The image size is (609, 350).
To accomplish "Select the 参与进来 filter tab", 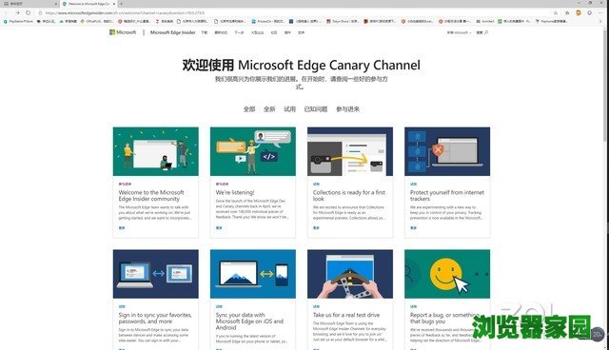I will pos(347,109).
